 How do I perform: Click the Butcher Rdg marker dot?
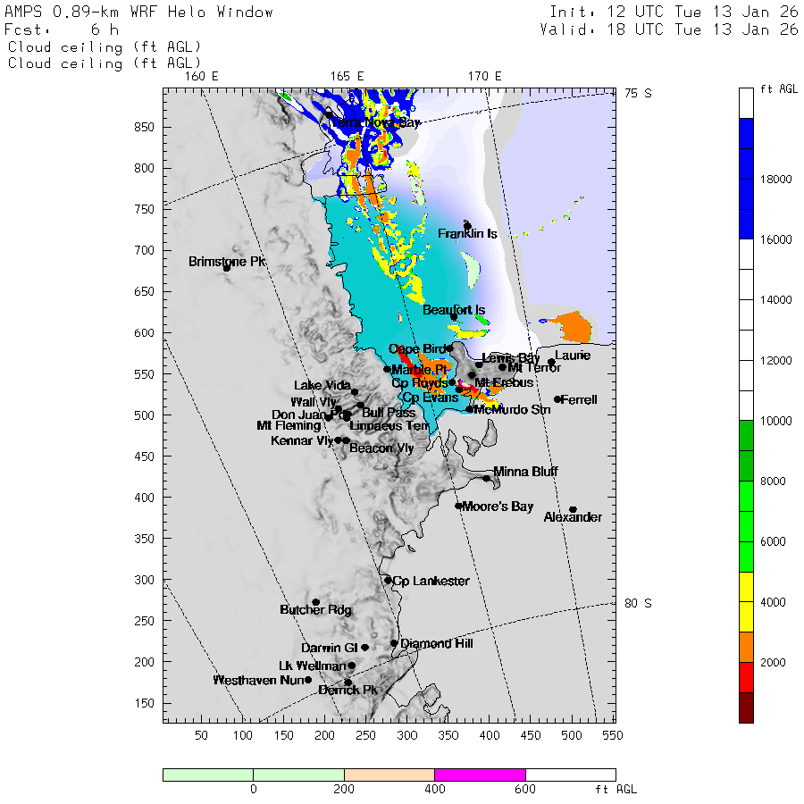pyautogui.click(x=315, y=602)
